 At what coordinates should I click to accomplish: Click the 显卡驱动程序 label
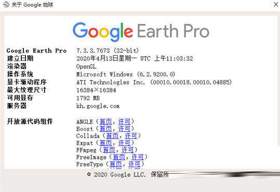pyautogui.click(x=27, y=82)
